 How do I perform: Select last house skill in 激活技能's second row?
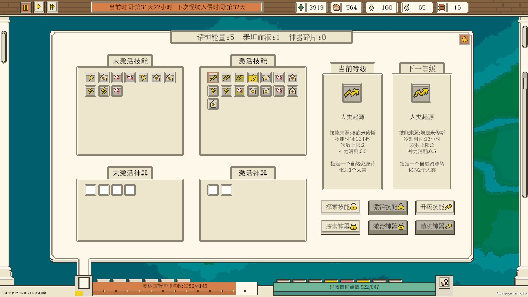(292, 91)
